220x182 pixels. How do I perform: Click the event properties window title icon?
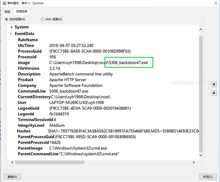(x=5, y=3)
